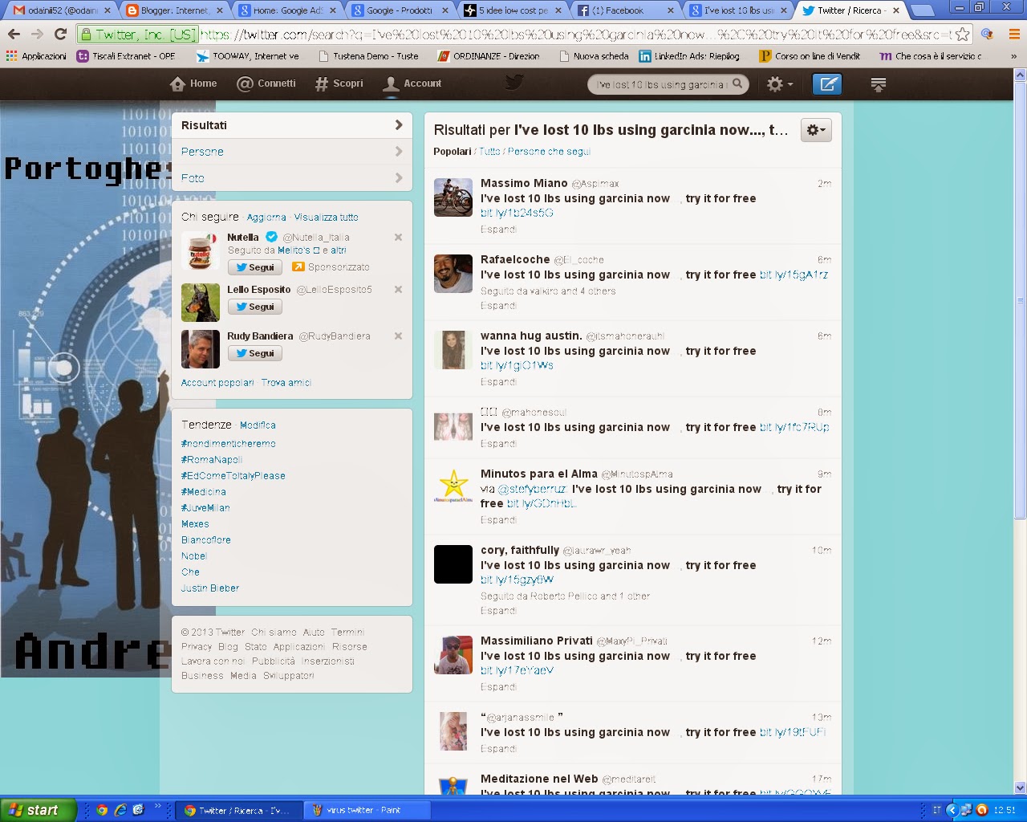Click scrollbar down arrow

tap(1020, 787)
